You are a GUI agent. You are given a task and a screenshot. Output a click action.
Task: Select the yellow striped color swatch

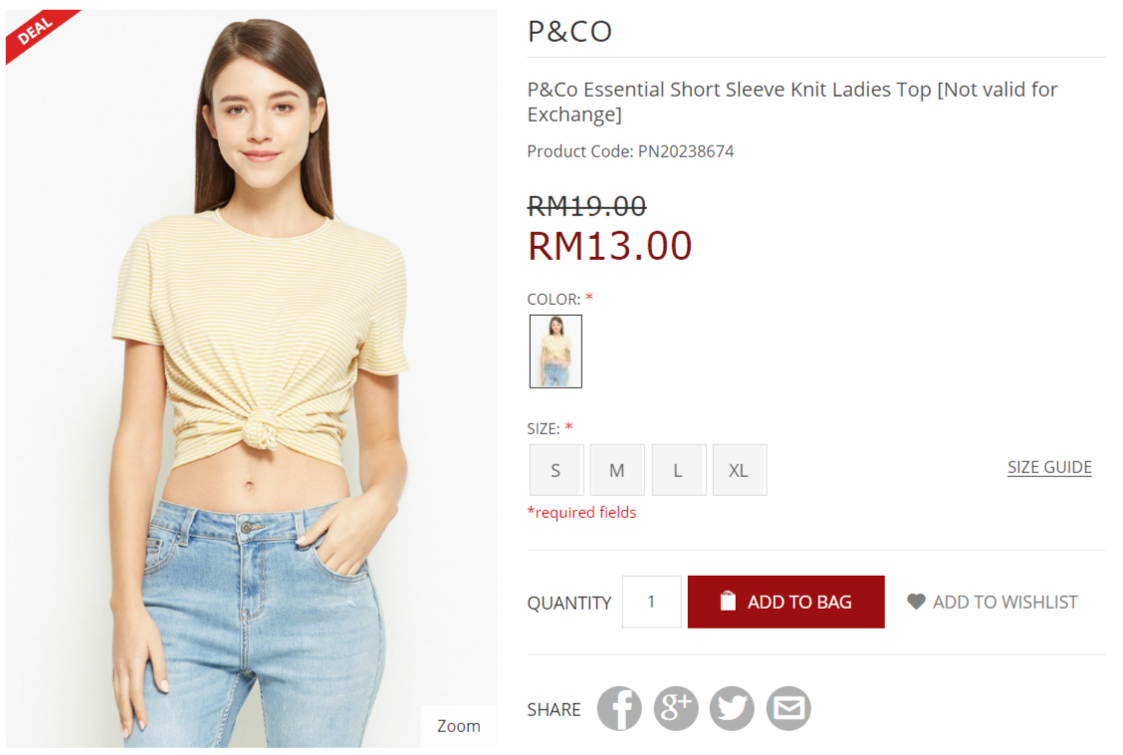[x=556, y=351]
